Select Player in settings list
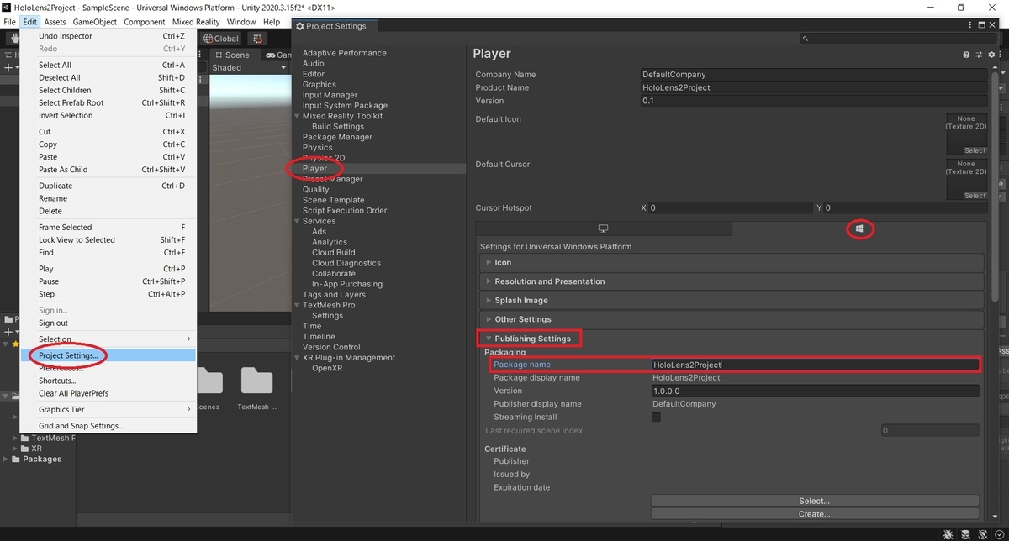The image size is (1009, 541). (314, 169)
